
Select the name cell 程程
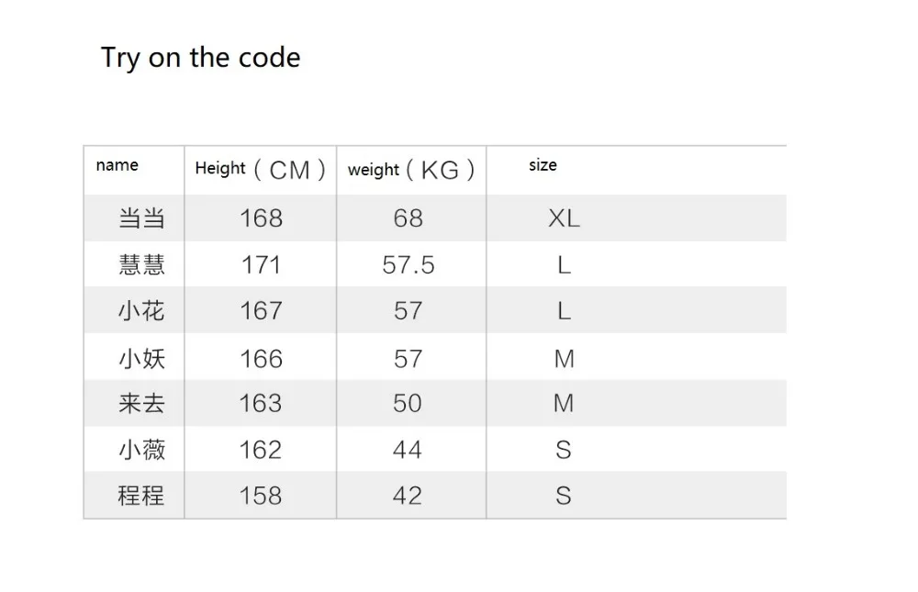point(141,496)
